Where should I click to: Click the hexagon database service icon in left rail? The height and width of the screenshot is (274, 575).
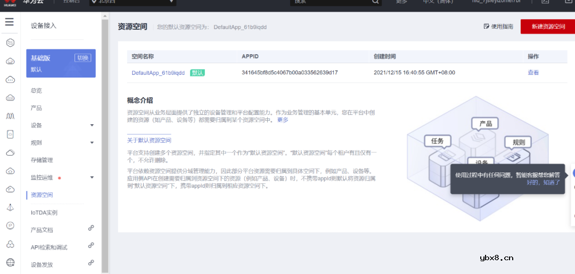tap(10, 43)
